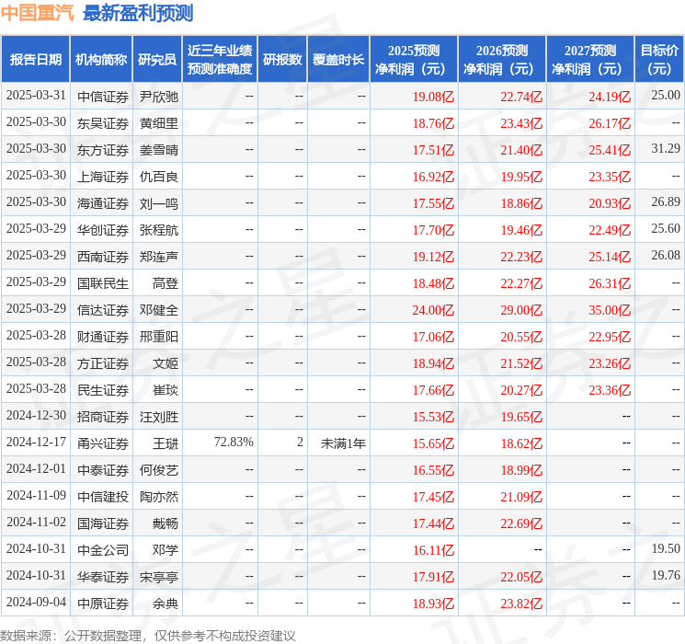The image size is (685, 644).
Task: Click the 2025-03-31 report date
Action: (x=36, y=96)
